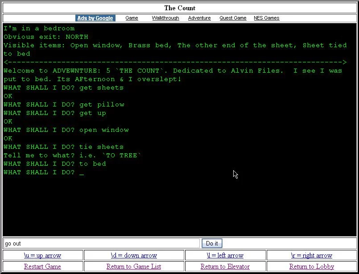Screen dimensions: 359x274
Task: Click the 'WHAT SHALL I DO? get sheets' line
Action: (64, 88)
